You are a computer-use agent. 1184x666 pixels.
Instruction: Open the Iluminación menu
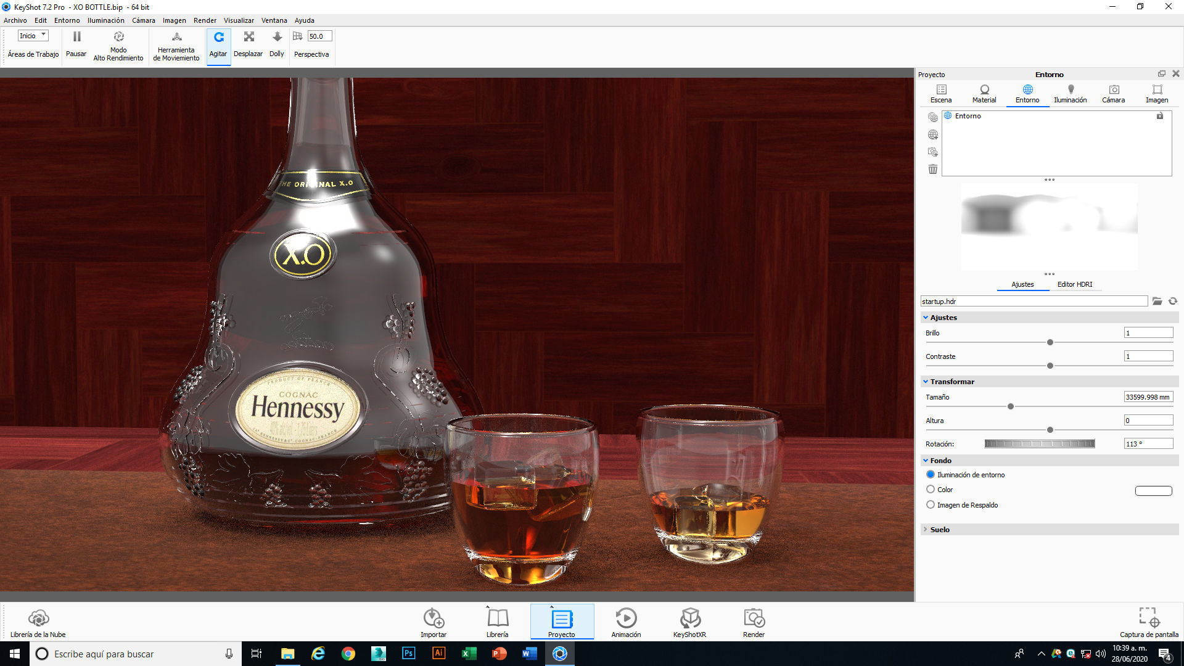106,20
